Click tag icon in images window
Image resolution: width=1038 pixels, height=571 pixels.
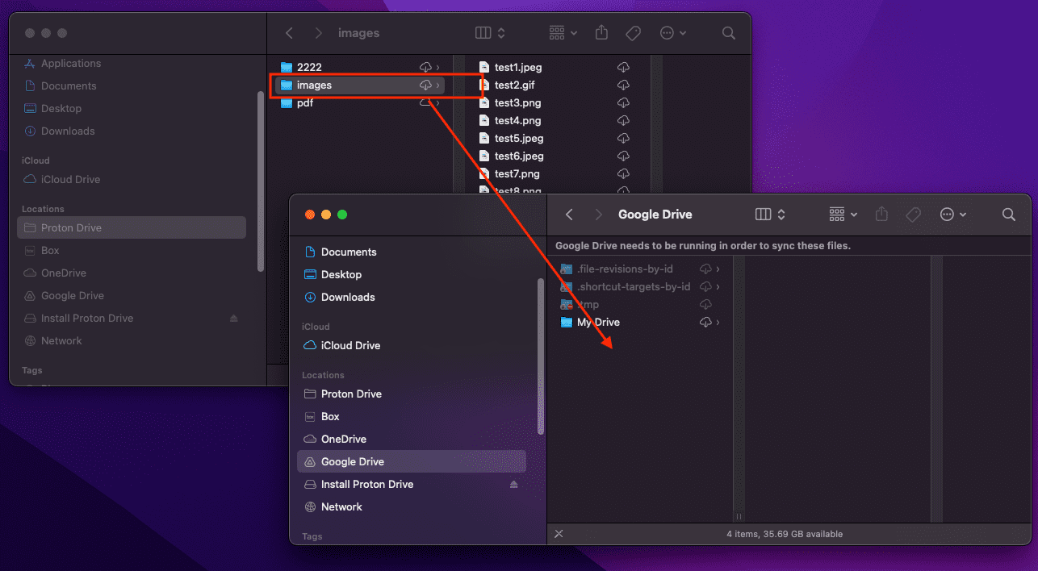click(x=634, y=33)
